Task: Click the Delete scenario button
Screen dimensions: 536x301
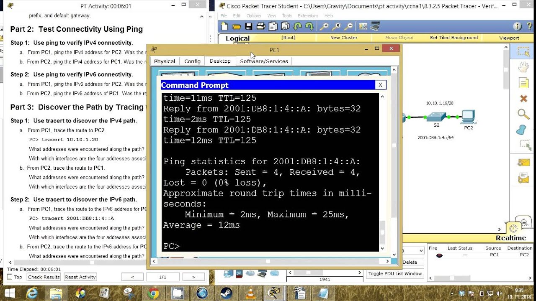Action: [410, 262]
